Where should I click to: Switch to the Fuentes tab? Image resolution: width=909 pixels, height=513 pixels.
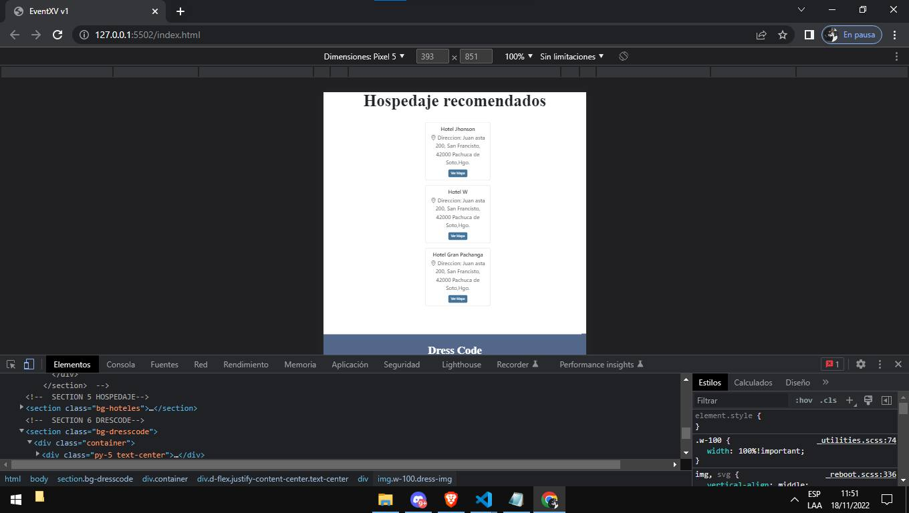[x=164, y=364]
